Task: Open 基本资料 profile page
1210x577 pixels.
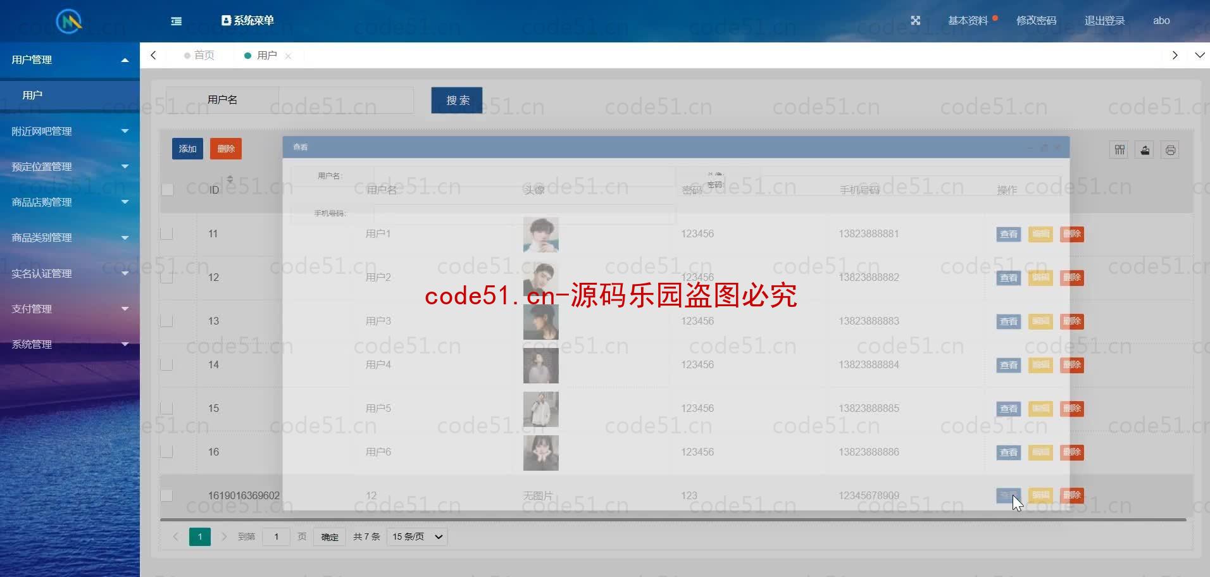Action: [x=968, y=20]
